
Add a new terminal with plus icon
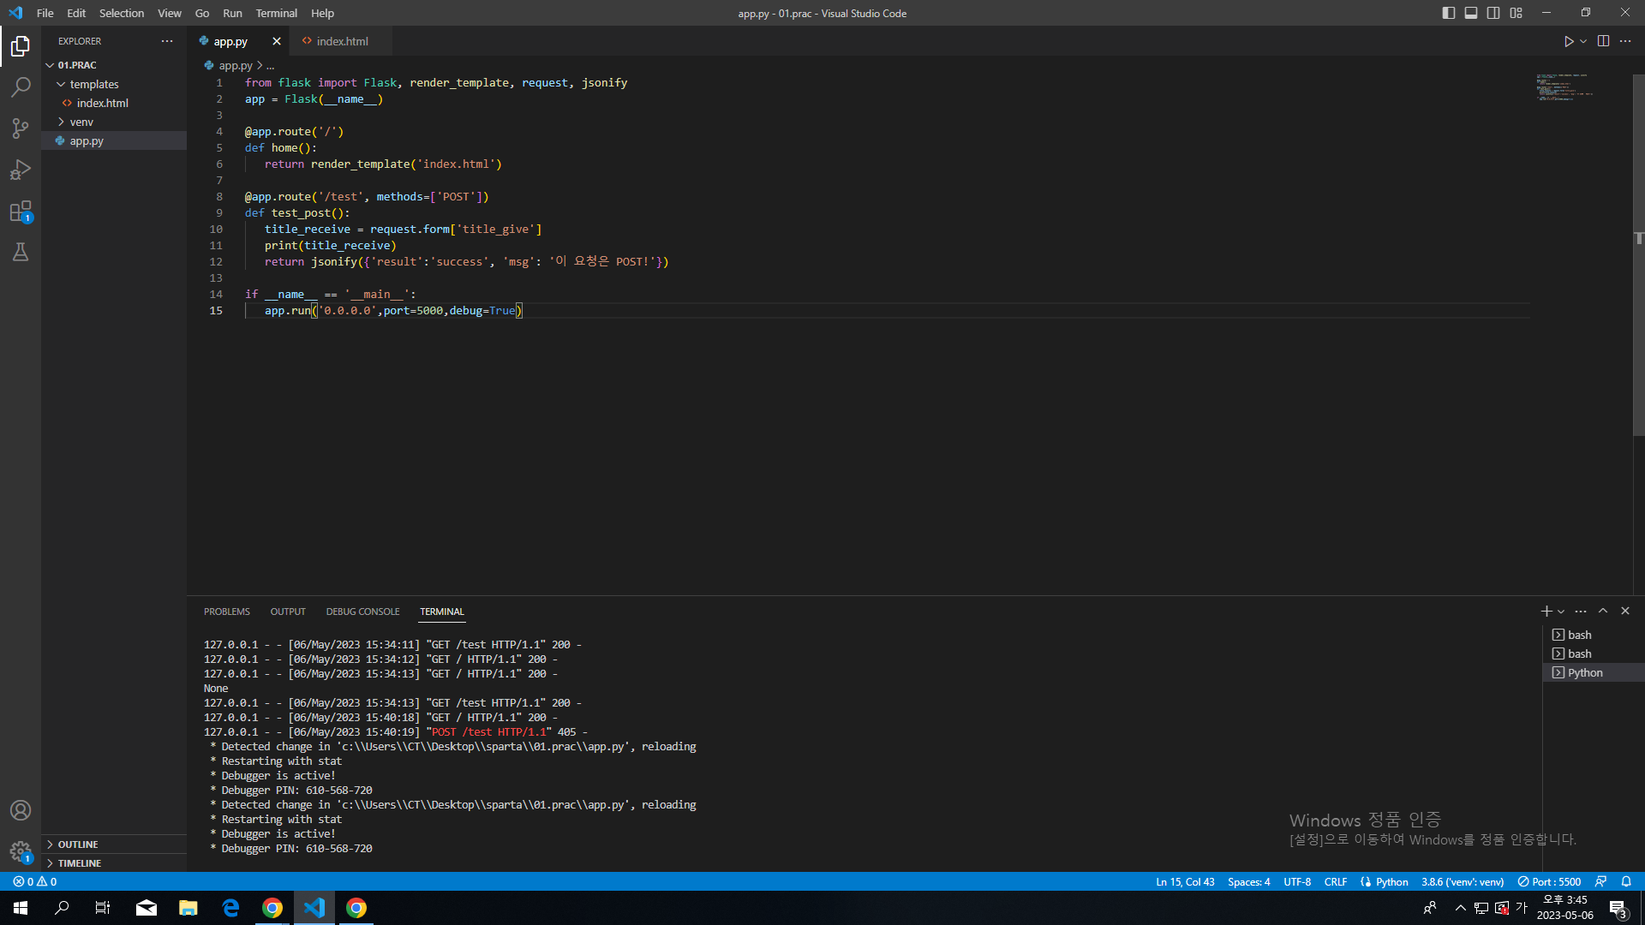point(1546,611)
